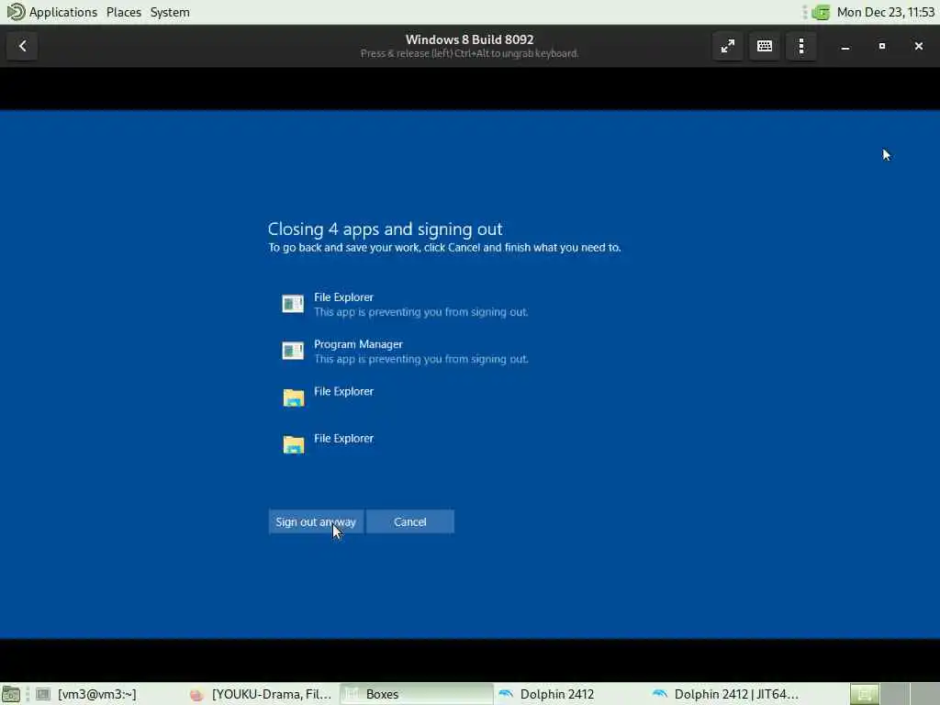Viewport: 940px width, 705px height.
Task: Click the MATE logo icon in the top panel
Action: [15, 12]
